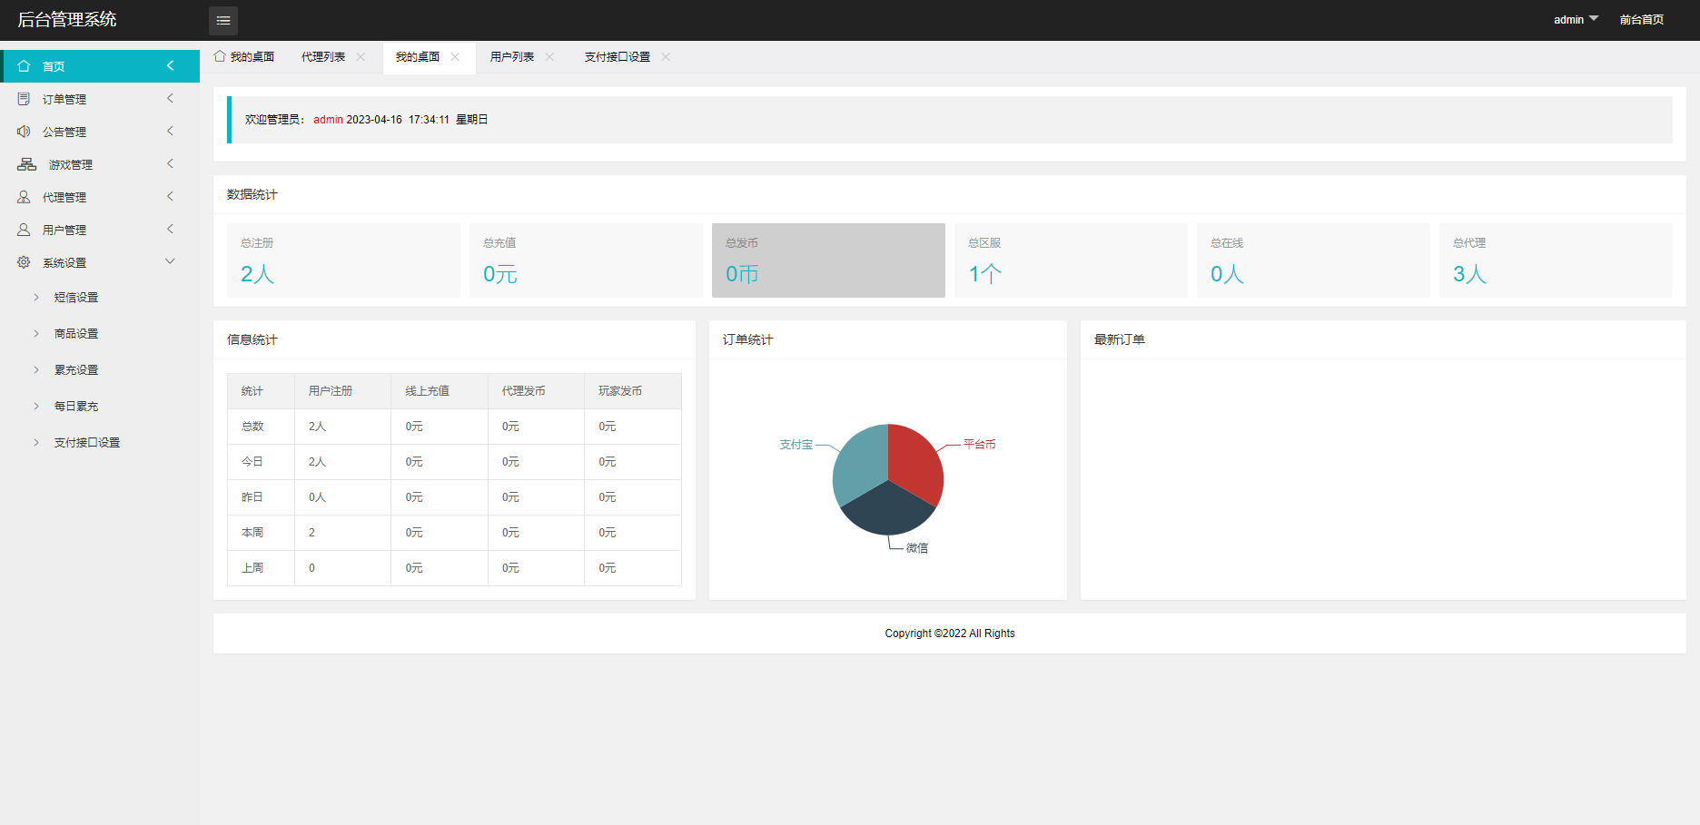The width and height of the screenshot is (1700, 825).
Task: Click the 订单管理 order icon in the sidebar
Action: click(25, 99)
